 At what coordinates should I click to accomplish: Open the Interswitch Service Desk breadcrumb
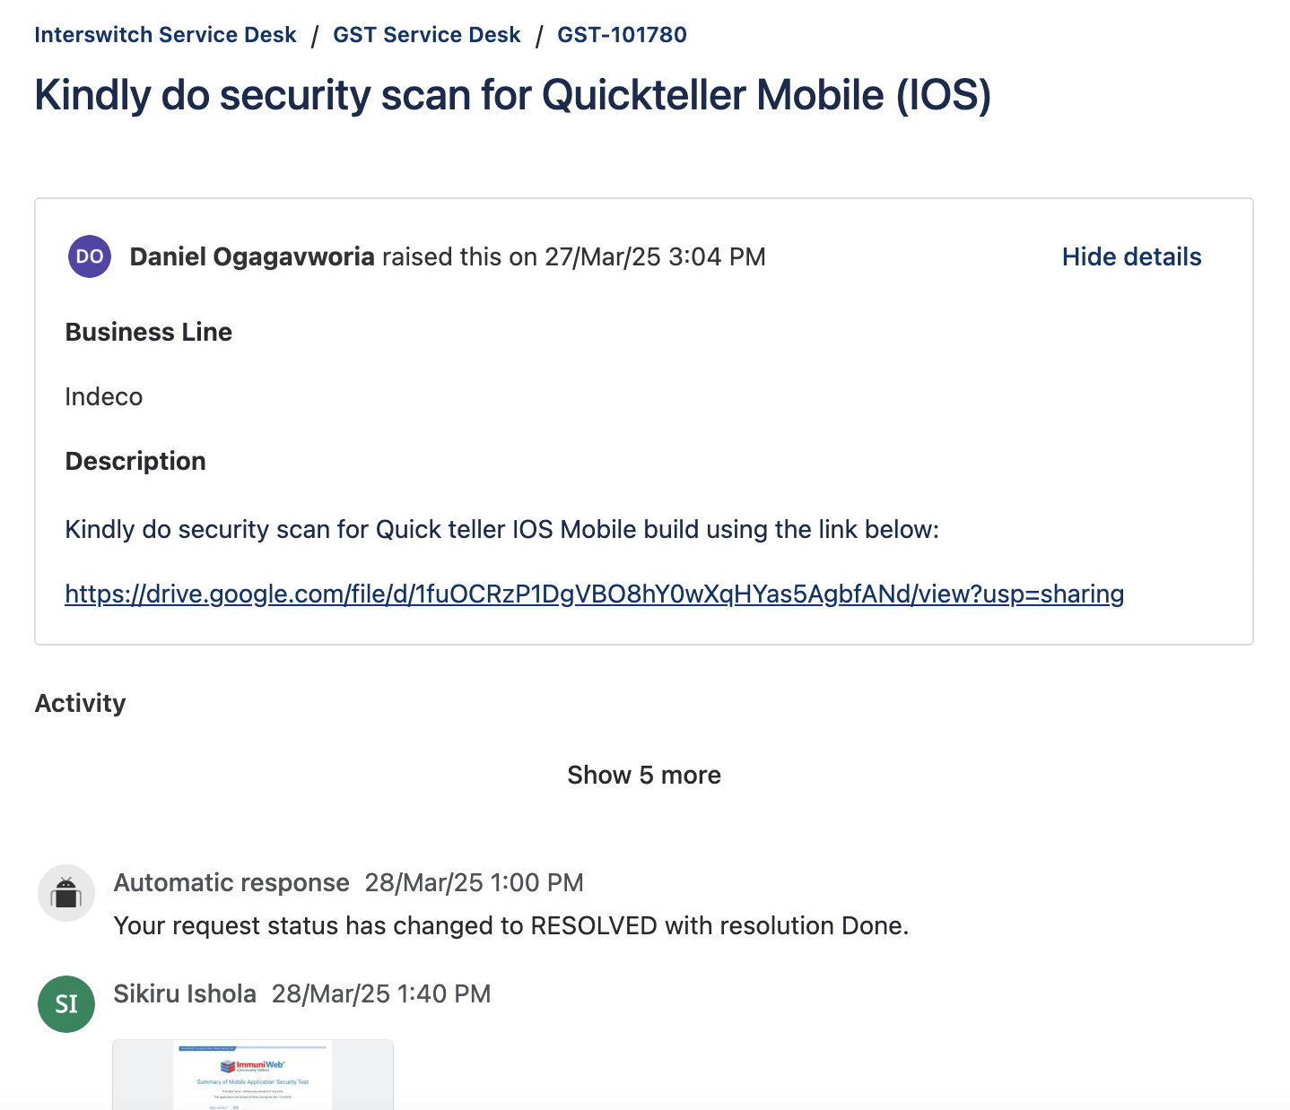[x=165, y=35]
